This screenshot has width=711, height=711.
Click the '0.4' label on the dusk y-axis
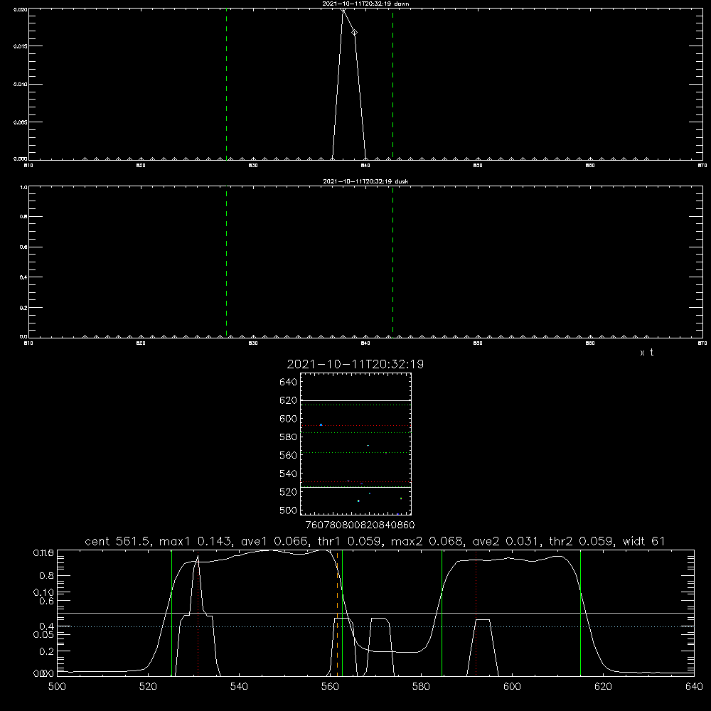point(23,277)
